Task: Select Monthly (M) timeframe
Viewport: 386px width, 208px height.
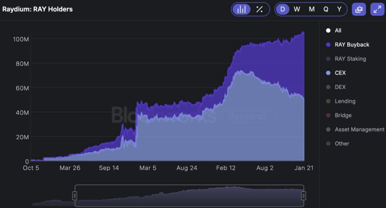Action: 312,9
